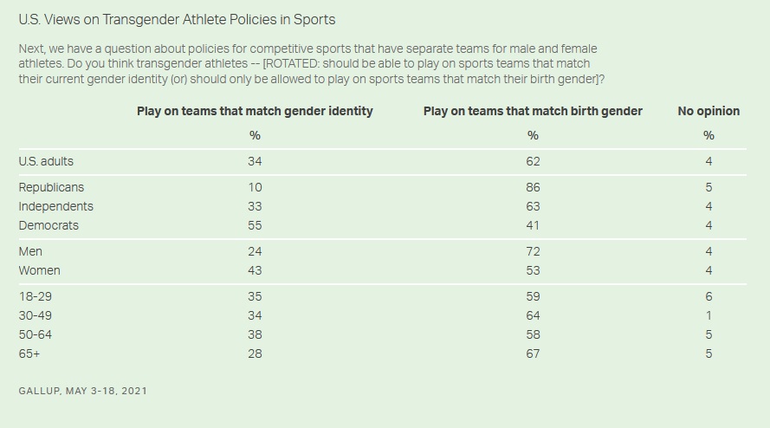Select the "65+" age group label

click(x=30, y=353)
